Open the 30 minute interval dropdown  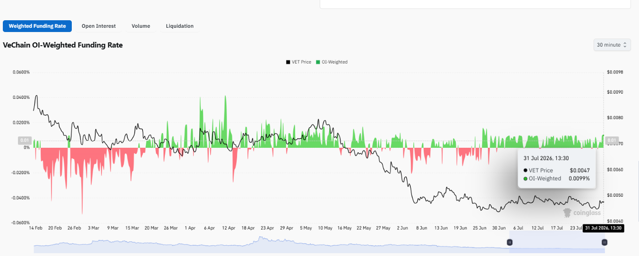point(612,45)
